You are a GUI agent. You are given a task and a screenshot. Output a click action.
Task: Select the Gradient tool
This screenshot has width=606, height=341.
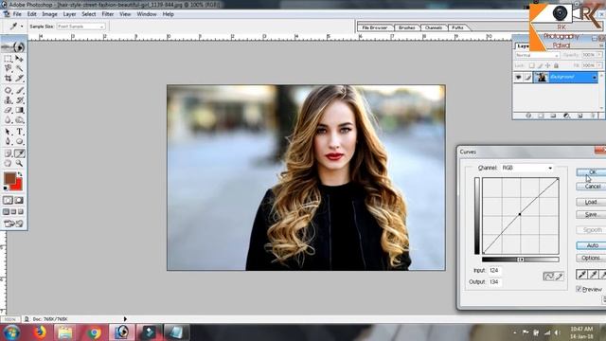[19, 110]
